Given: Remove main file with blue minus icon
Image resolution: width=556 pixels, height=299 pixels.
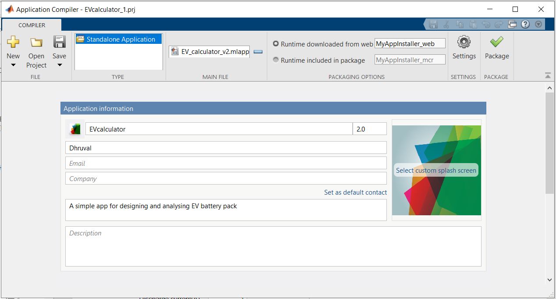Looking at the screenshot, I should coord(258,52).
